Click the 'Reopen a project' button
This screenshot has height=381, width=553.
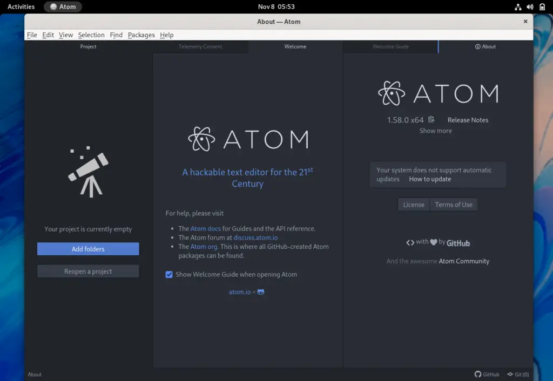click(x=87, y=270)
